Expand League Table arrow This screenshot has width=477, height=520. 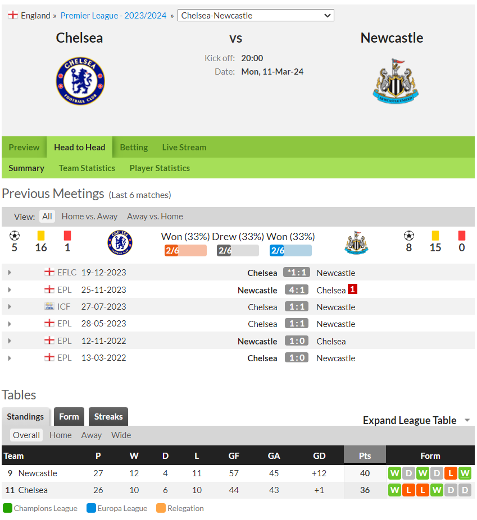coord(467,420)
